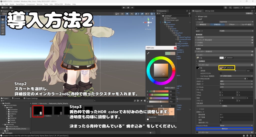This screenshot has width=256, height=137.
Task: Click the Inspector lock icon
Action: [252, 11]
